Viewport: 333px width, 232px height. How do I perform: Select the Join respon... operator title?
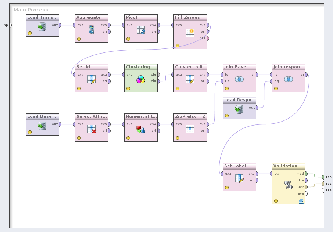289,67
